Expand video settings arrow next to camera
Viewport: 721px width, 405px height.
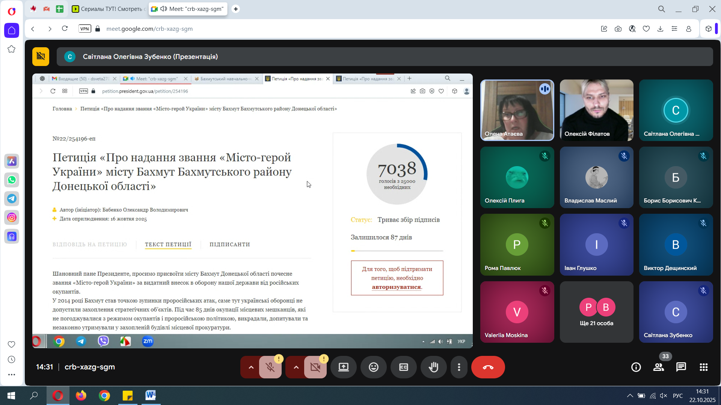(x=296, y=367)
